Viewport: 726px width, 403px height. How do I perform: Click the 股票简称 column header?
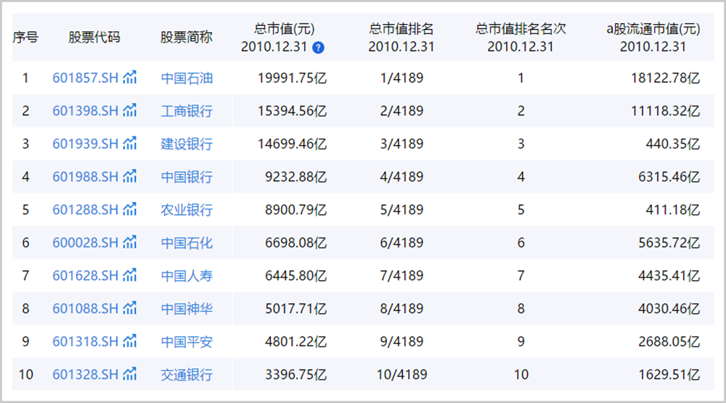pyautogui.click(x=187, y=37)
